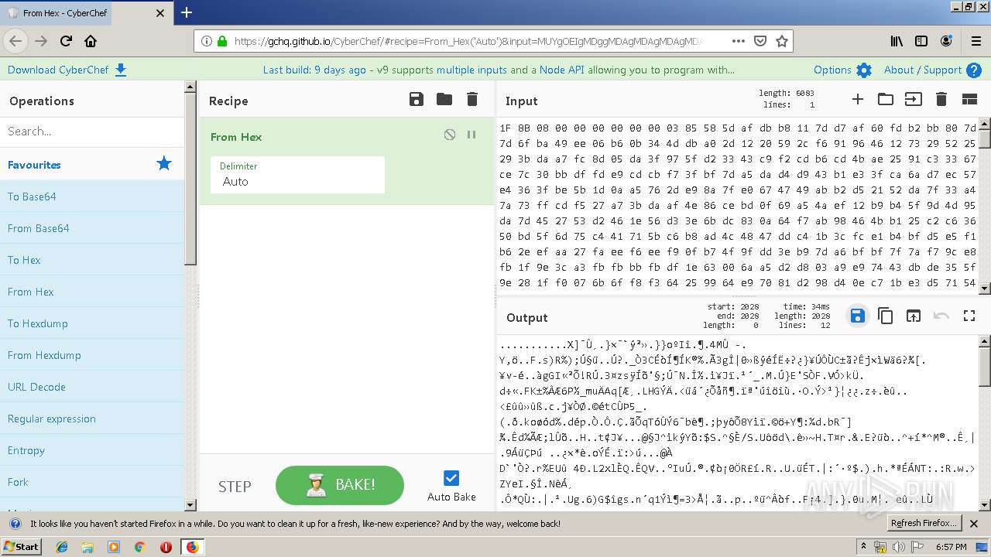Select the To Base64 operation
This screenshot has height=557, width=991.
click(92, 196)
